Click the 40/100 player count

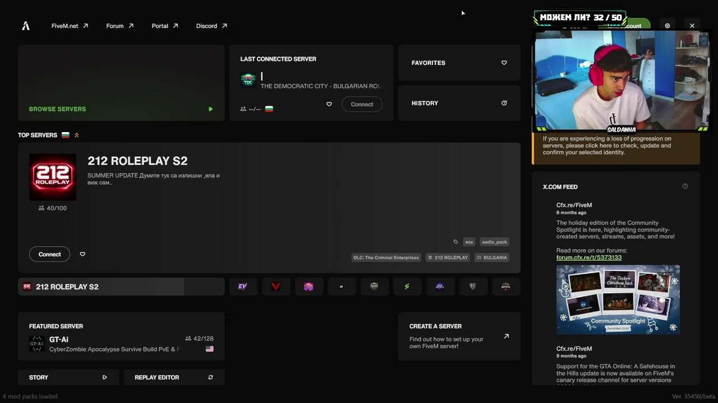[53, 208]
